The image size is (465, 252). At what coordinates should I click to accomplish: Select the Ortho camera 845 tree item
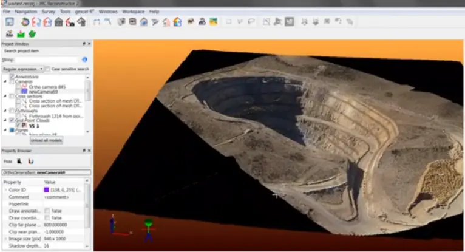point(47,87)
